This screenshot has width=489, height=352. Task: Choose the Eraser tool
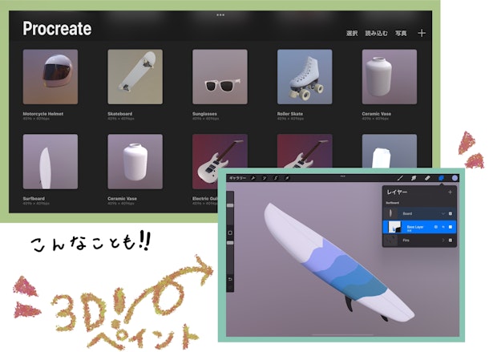coord(428,176)
